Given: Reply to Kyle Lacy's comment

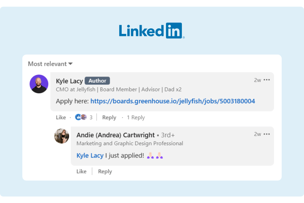Looking at the screenshot, I should click(109, 118).
